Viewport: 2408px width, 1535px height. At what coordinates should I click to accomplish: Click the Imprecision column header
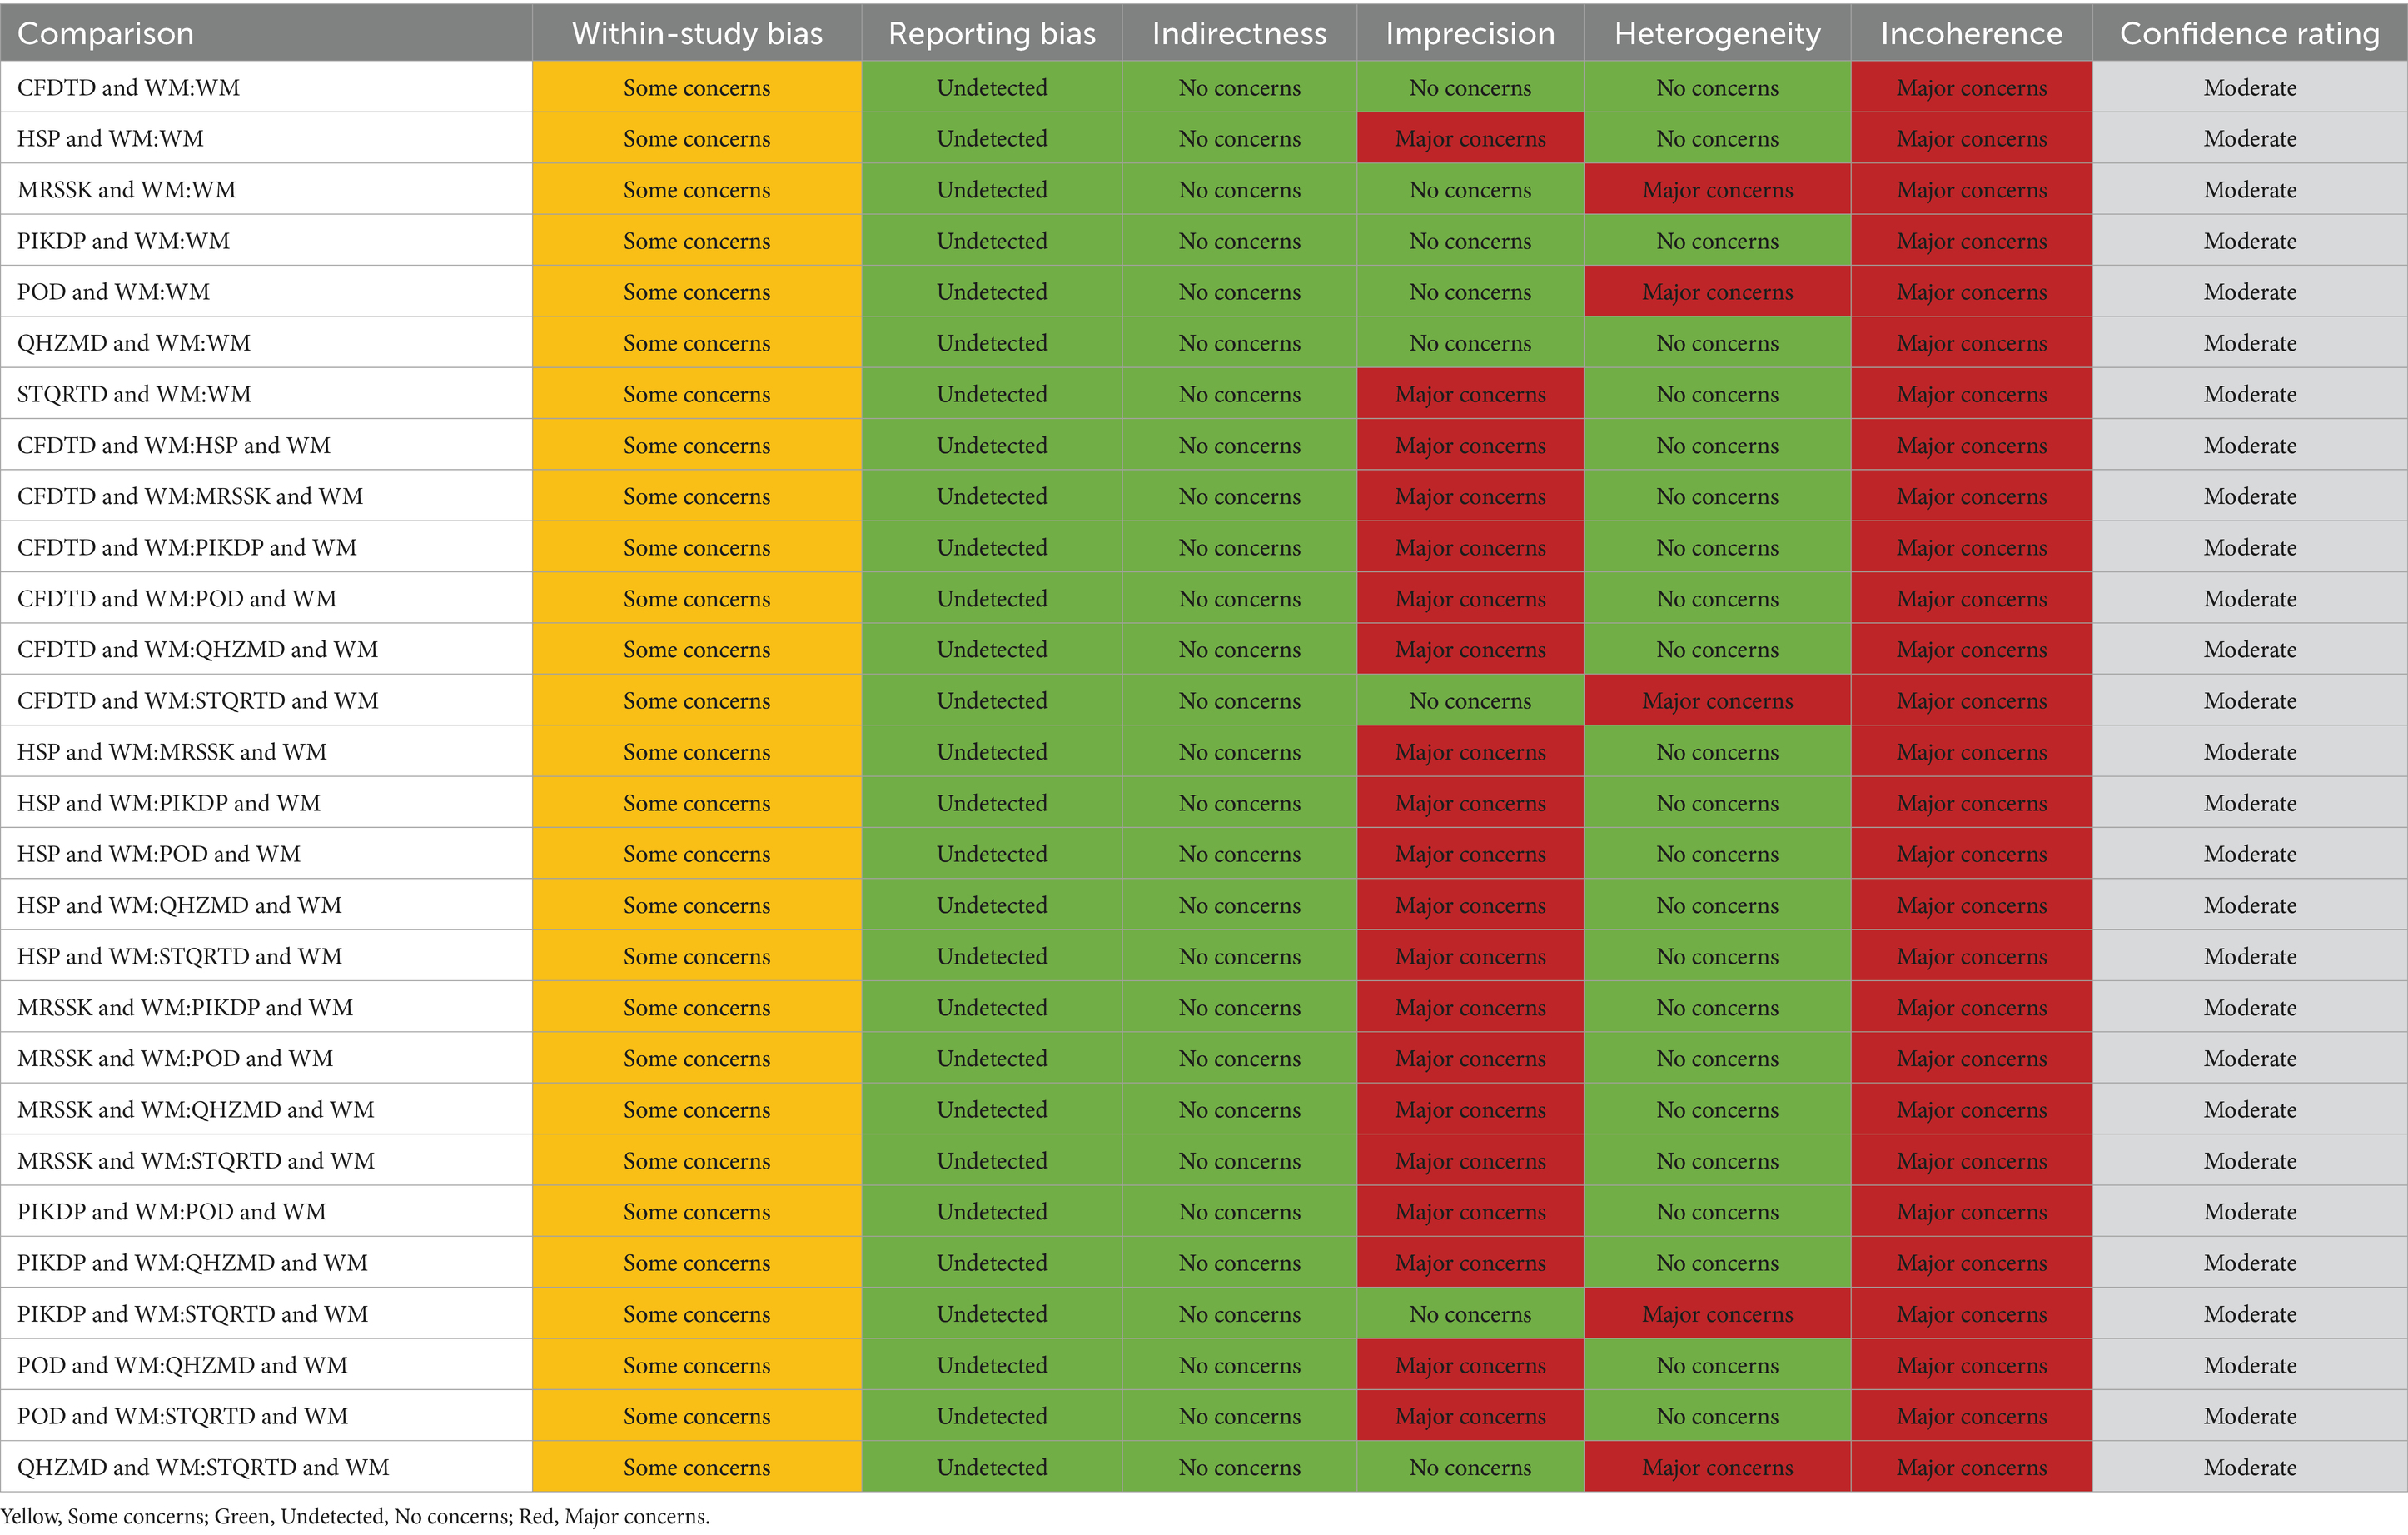[1470, 34]
